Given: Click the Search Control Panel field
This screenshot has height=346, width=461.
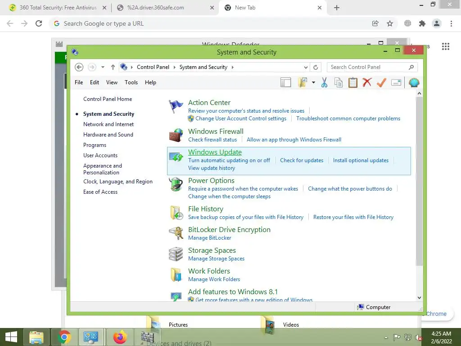Looking at the screenshot, I should (371, 67).
